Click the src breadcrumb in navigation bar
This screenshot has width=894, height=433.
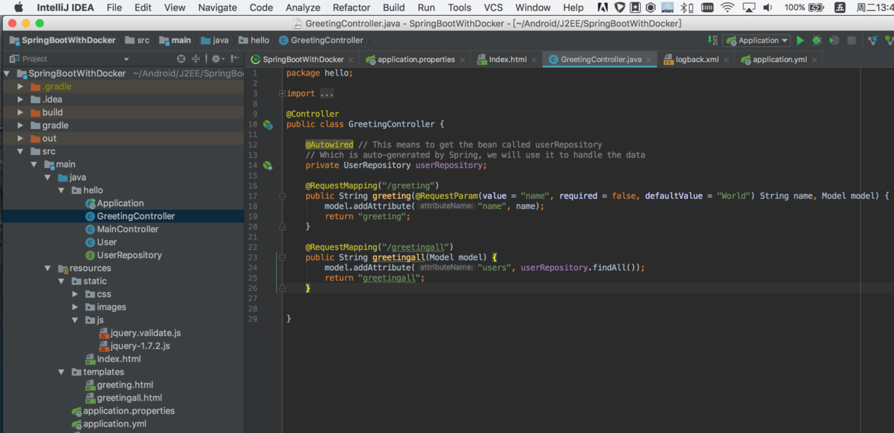(137, 40)
